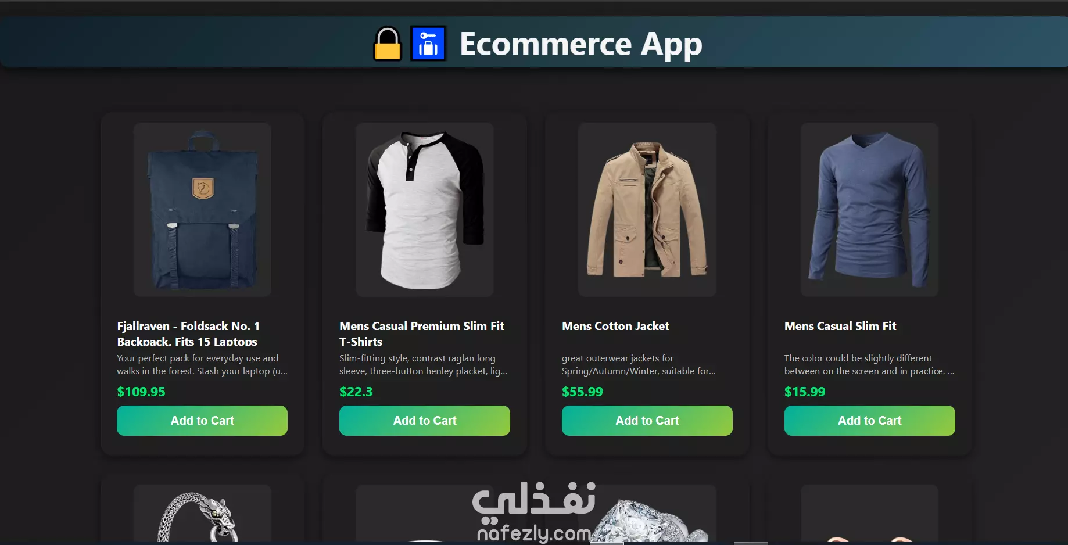
Task: Open Mens Casual Premium Slim Fit title
Action: [x=422, y=334]
